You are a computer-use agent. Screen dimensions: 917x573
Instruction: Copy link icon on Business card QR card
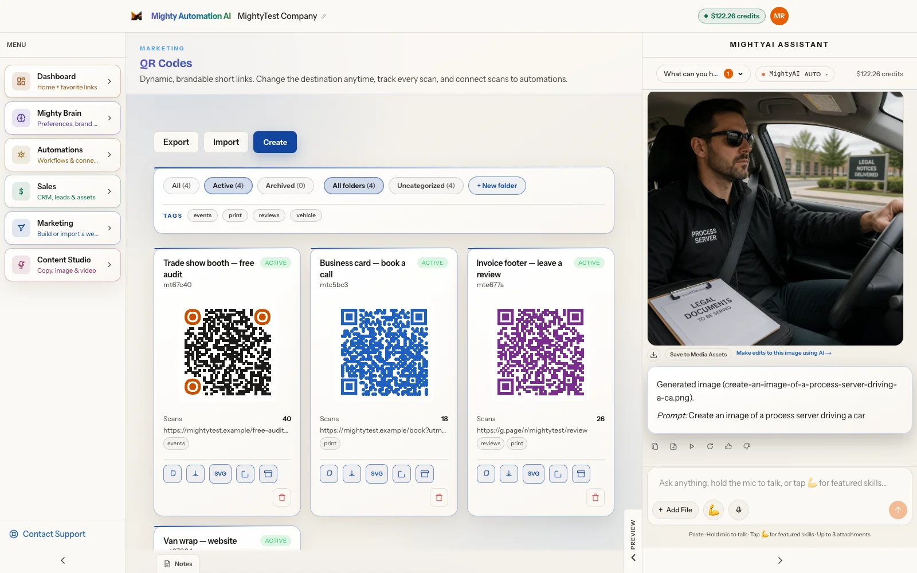(329, 474)
